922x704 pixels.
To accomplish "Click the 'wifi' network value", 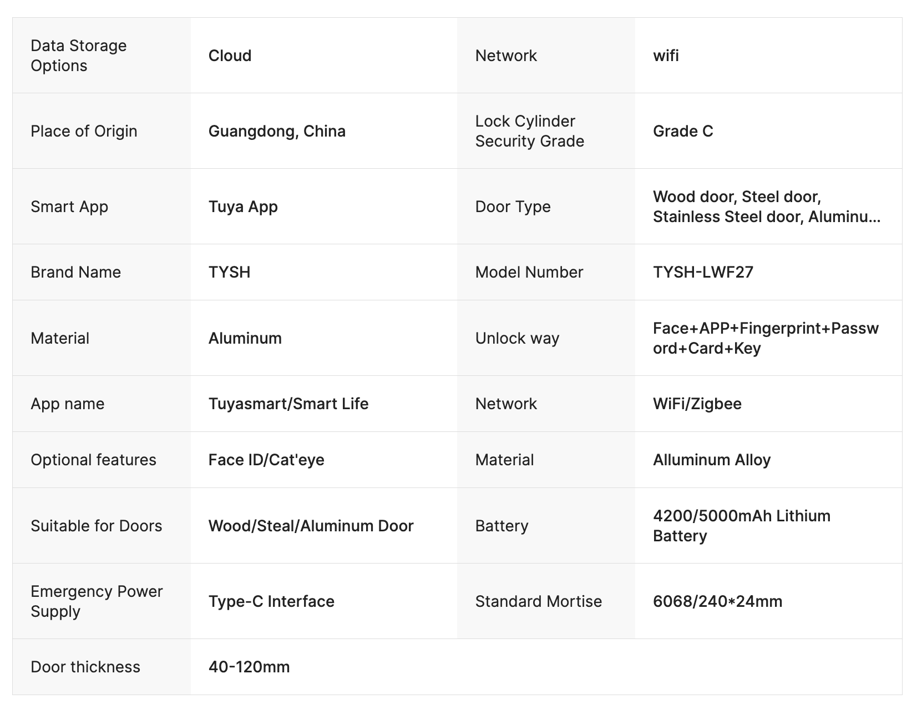I will [x=666, y=56].
